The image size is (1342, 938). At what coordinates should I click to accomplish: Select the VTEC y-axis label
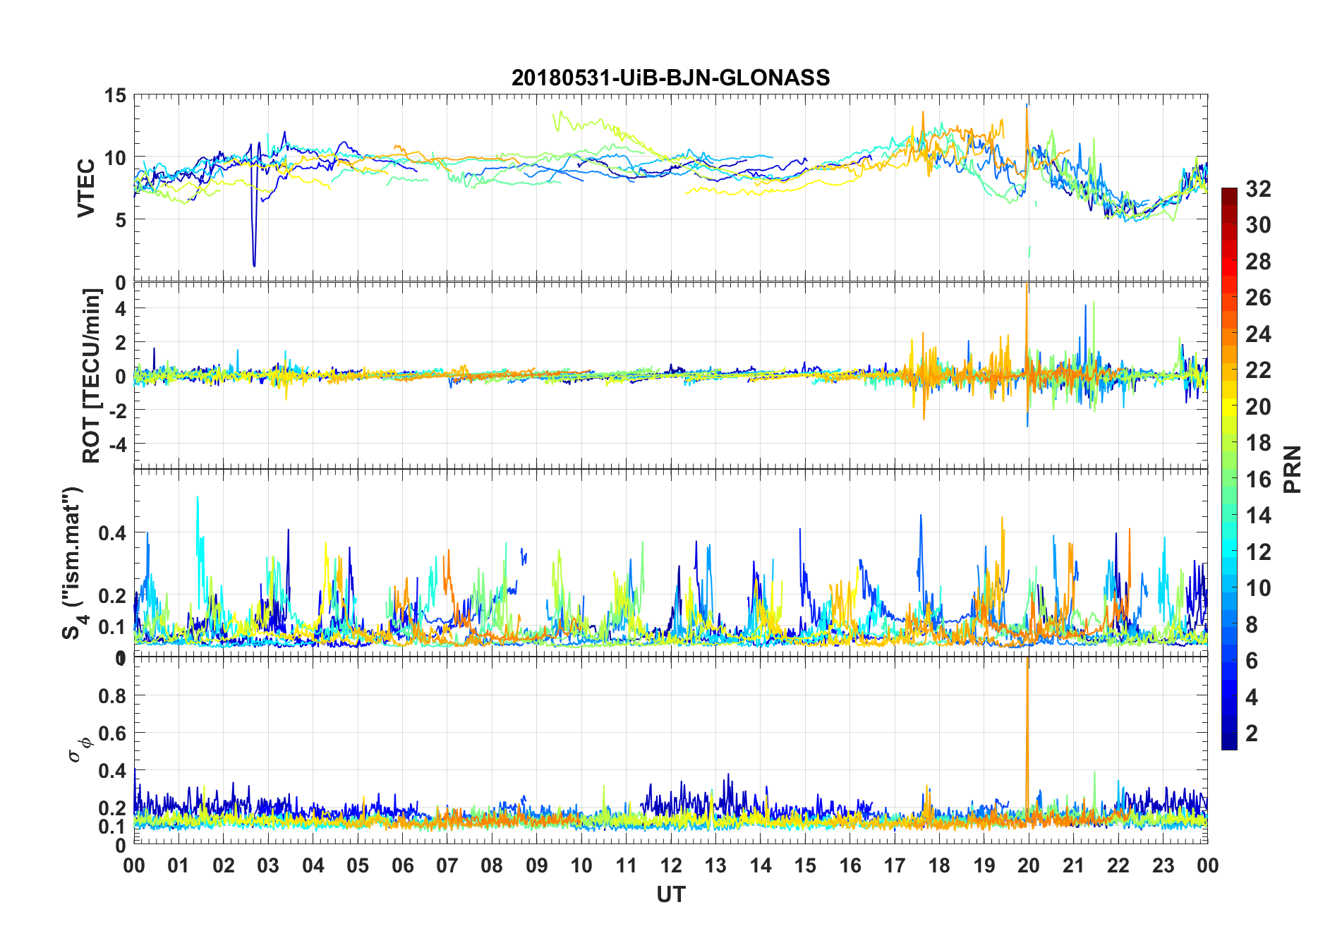click(x=85, y=188)
